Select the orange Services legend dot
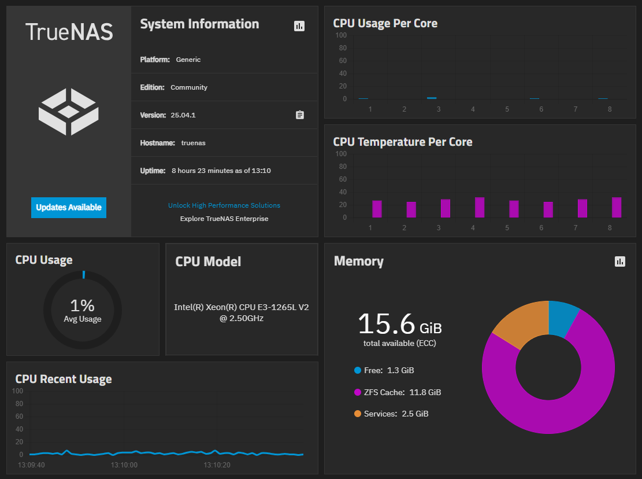 pos(358,414)
